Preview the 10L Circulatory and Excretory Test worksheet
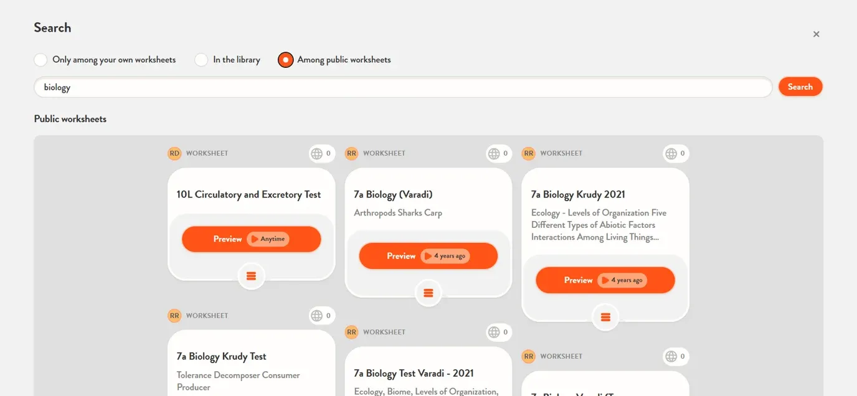Viewport: 857px width, 396px height. coord(252,239)
